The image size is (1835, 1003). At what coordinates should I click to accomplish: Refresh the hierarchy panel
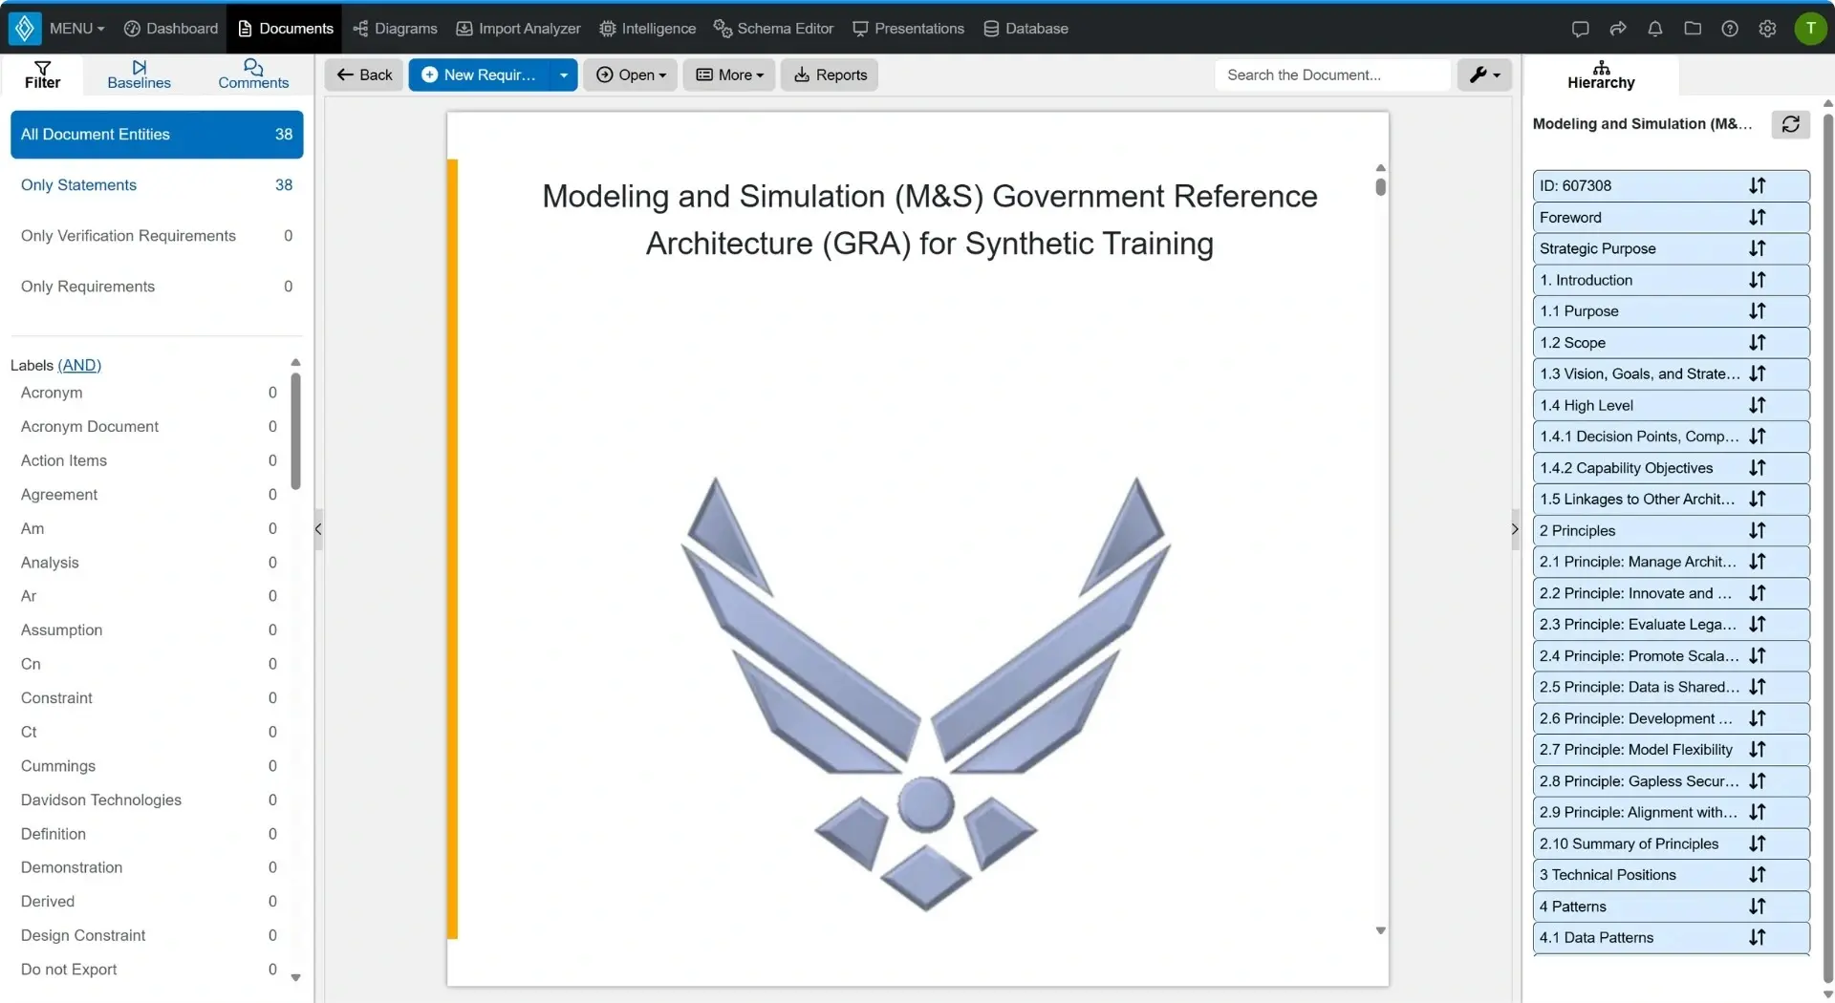(x=1790, y=124)
